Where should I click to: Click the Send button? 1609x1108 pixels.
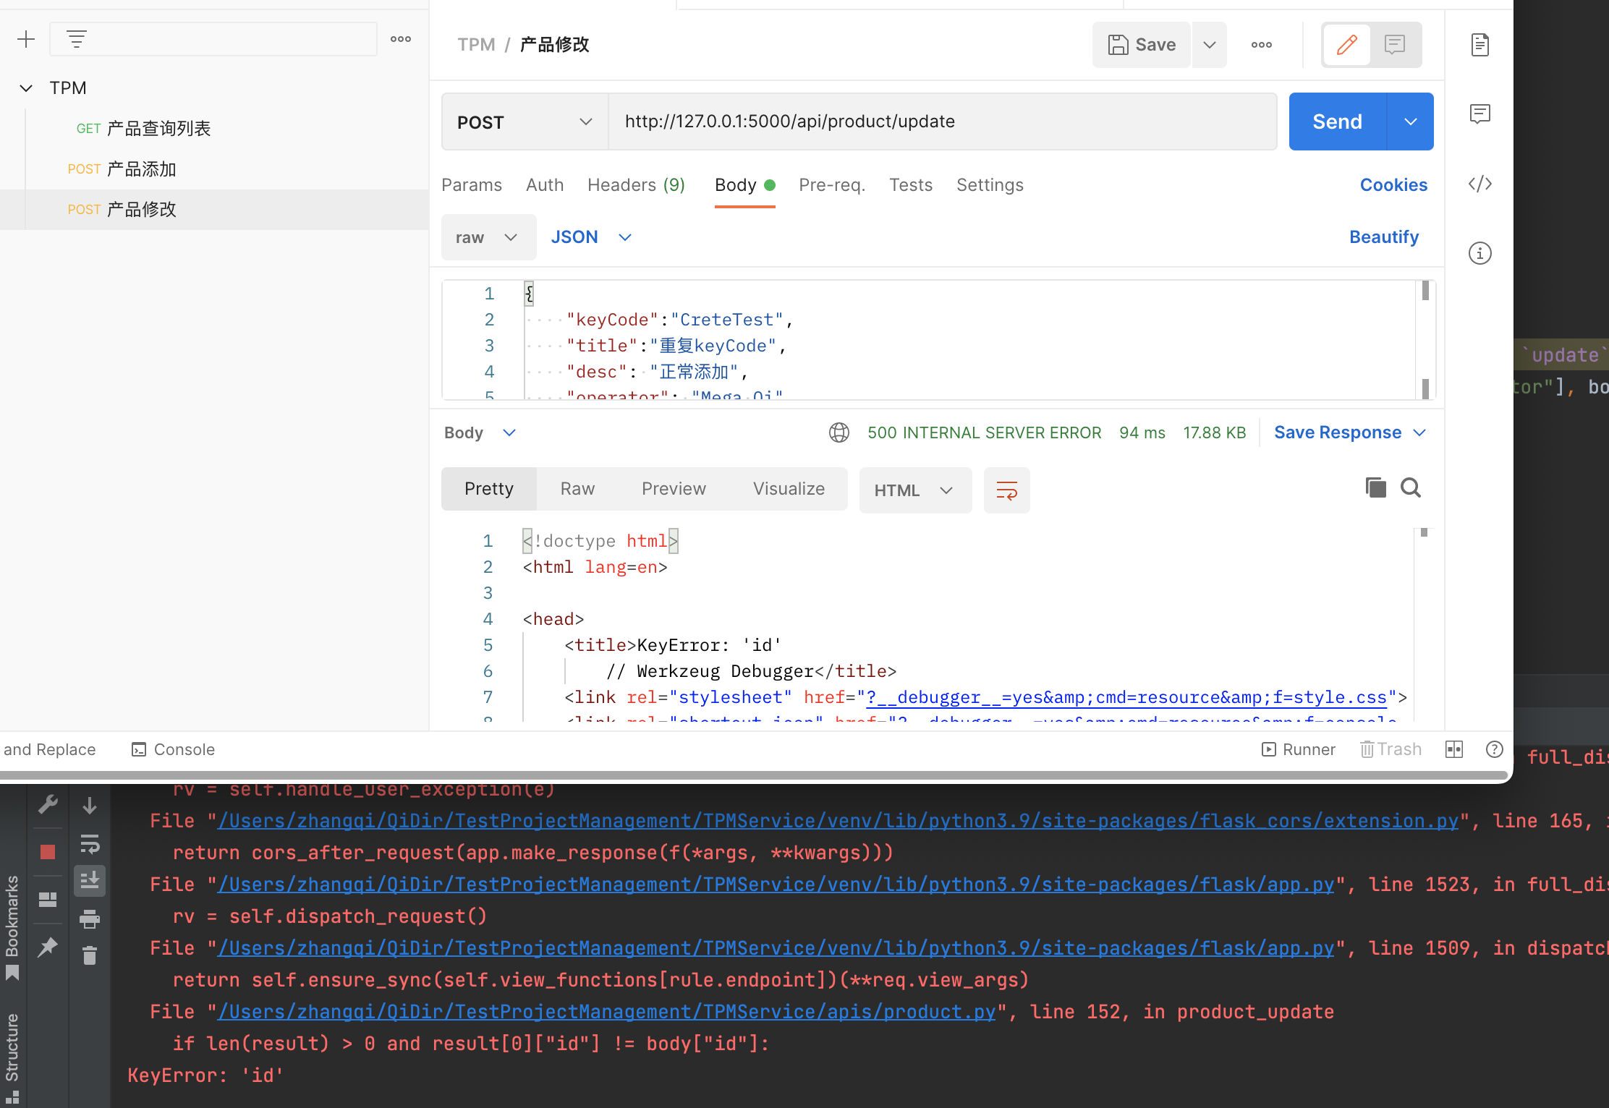[x=1337, y=122]
